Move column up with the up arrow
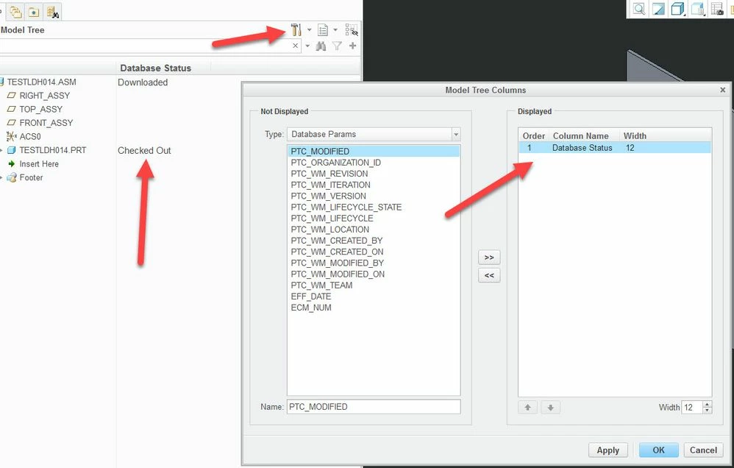The image size is (734, 468). (x=527, y=408)
